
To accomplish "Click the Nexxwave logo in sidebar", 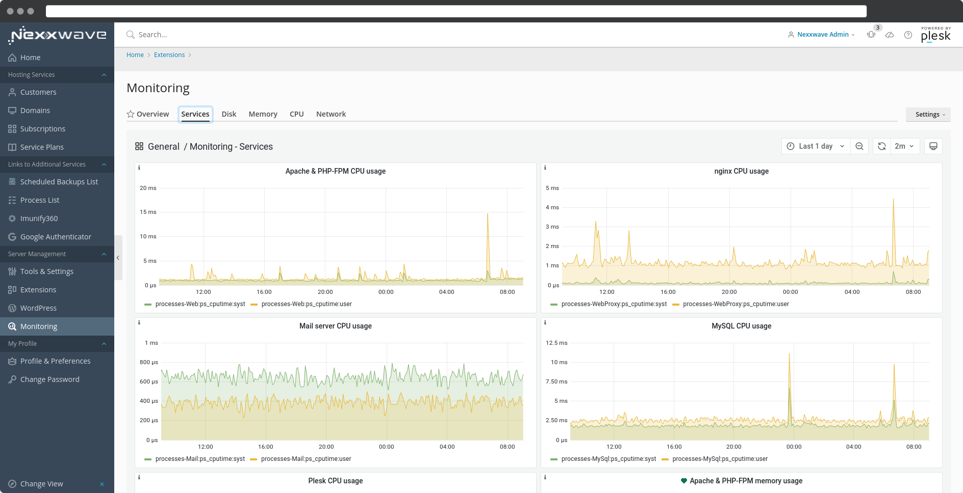I will click(x=57, y=35).
